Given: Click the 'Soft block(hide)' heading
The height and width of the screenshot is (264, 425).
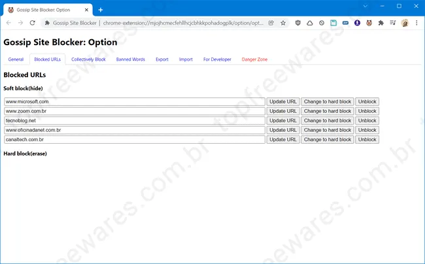Looking at the screenshot, I should [x=23, y=88].
